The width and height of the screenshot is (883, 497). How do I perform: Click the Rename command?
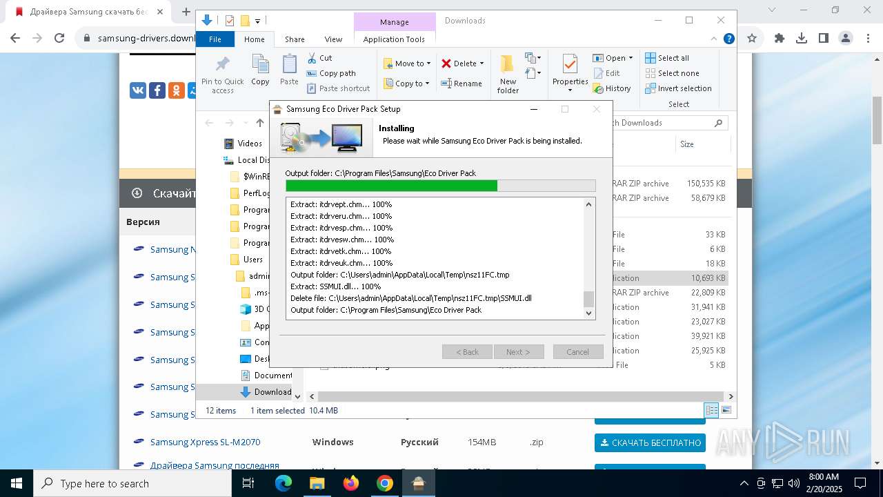(462, 84)
